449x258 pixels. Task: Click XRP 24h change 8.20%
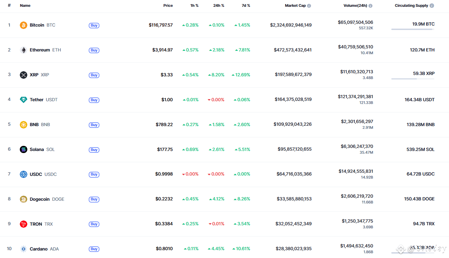coord(216,75)
